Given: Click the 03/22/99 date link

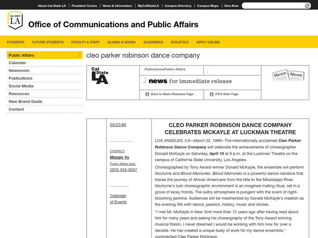Looking at the screenshot, I should tap(118, 125).
